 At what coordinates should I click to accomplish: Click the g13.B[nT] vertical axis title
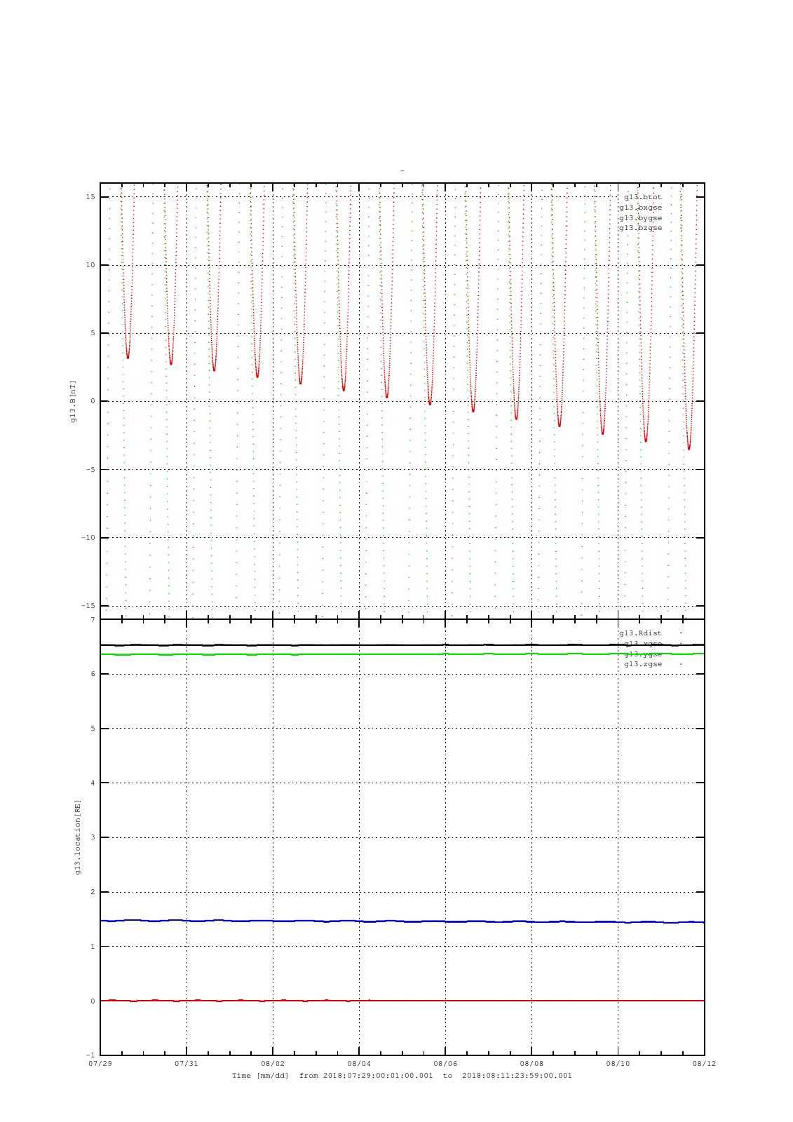(x=74, y=401)
